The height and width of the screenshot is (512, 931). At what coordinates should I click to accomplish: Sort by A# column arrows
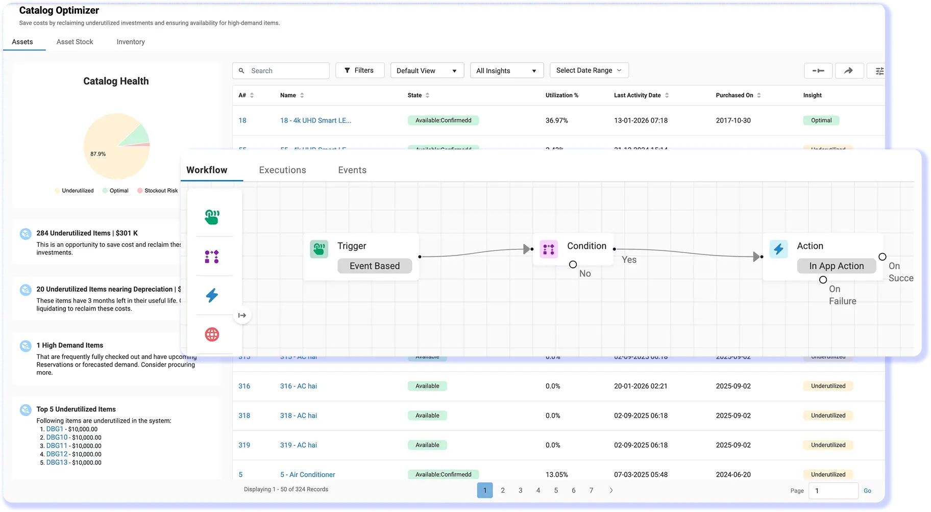(x=252, y=95)
